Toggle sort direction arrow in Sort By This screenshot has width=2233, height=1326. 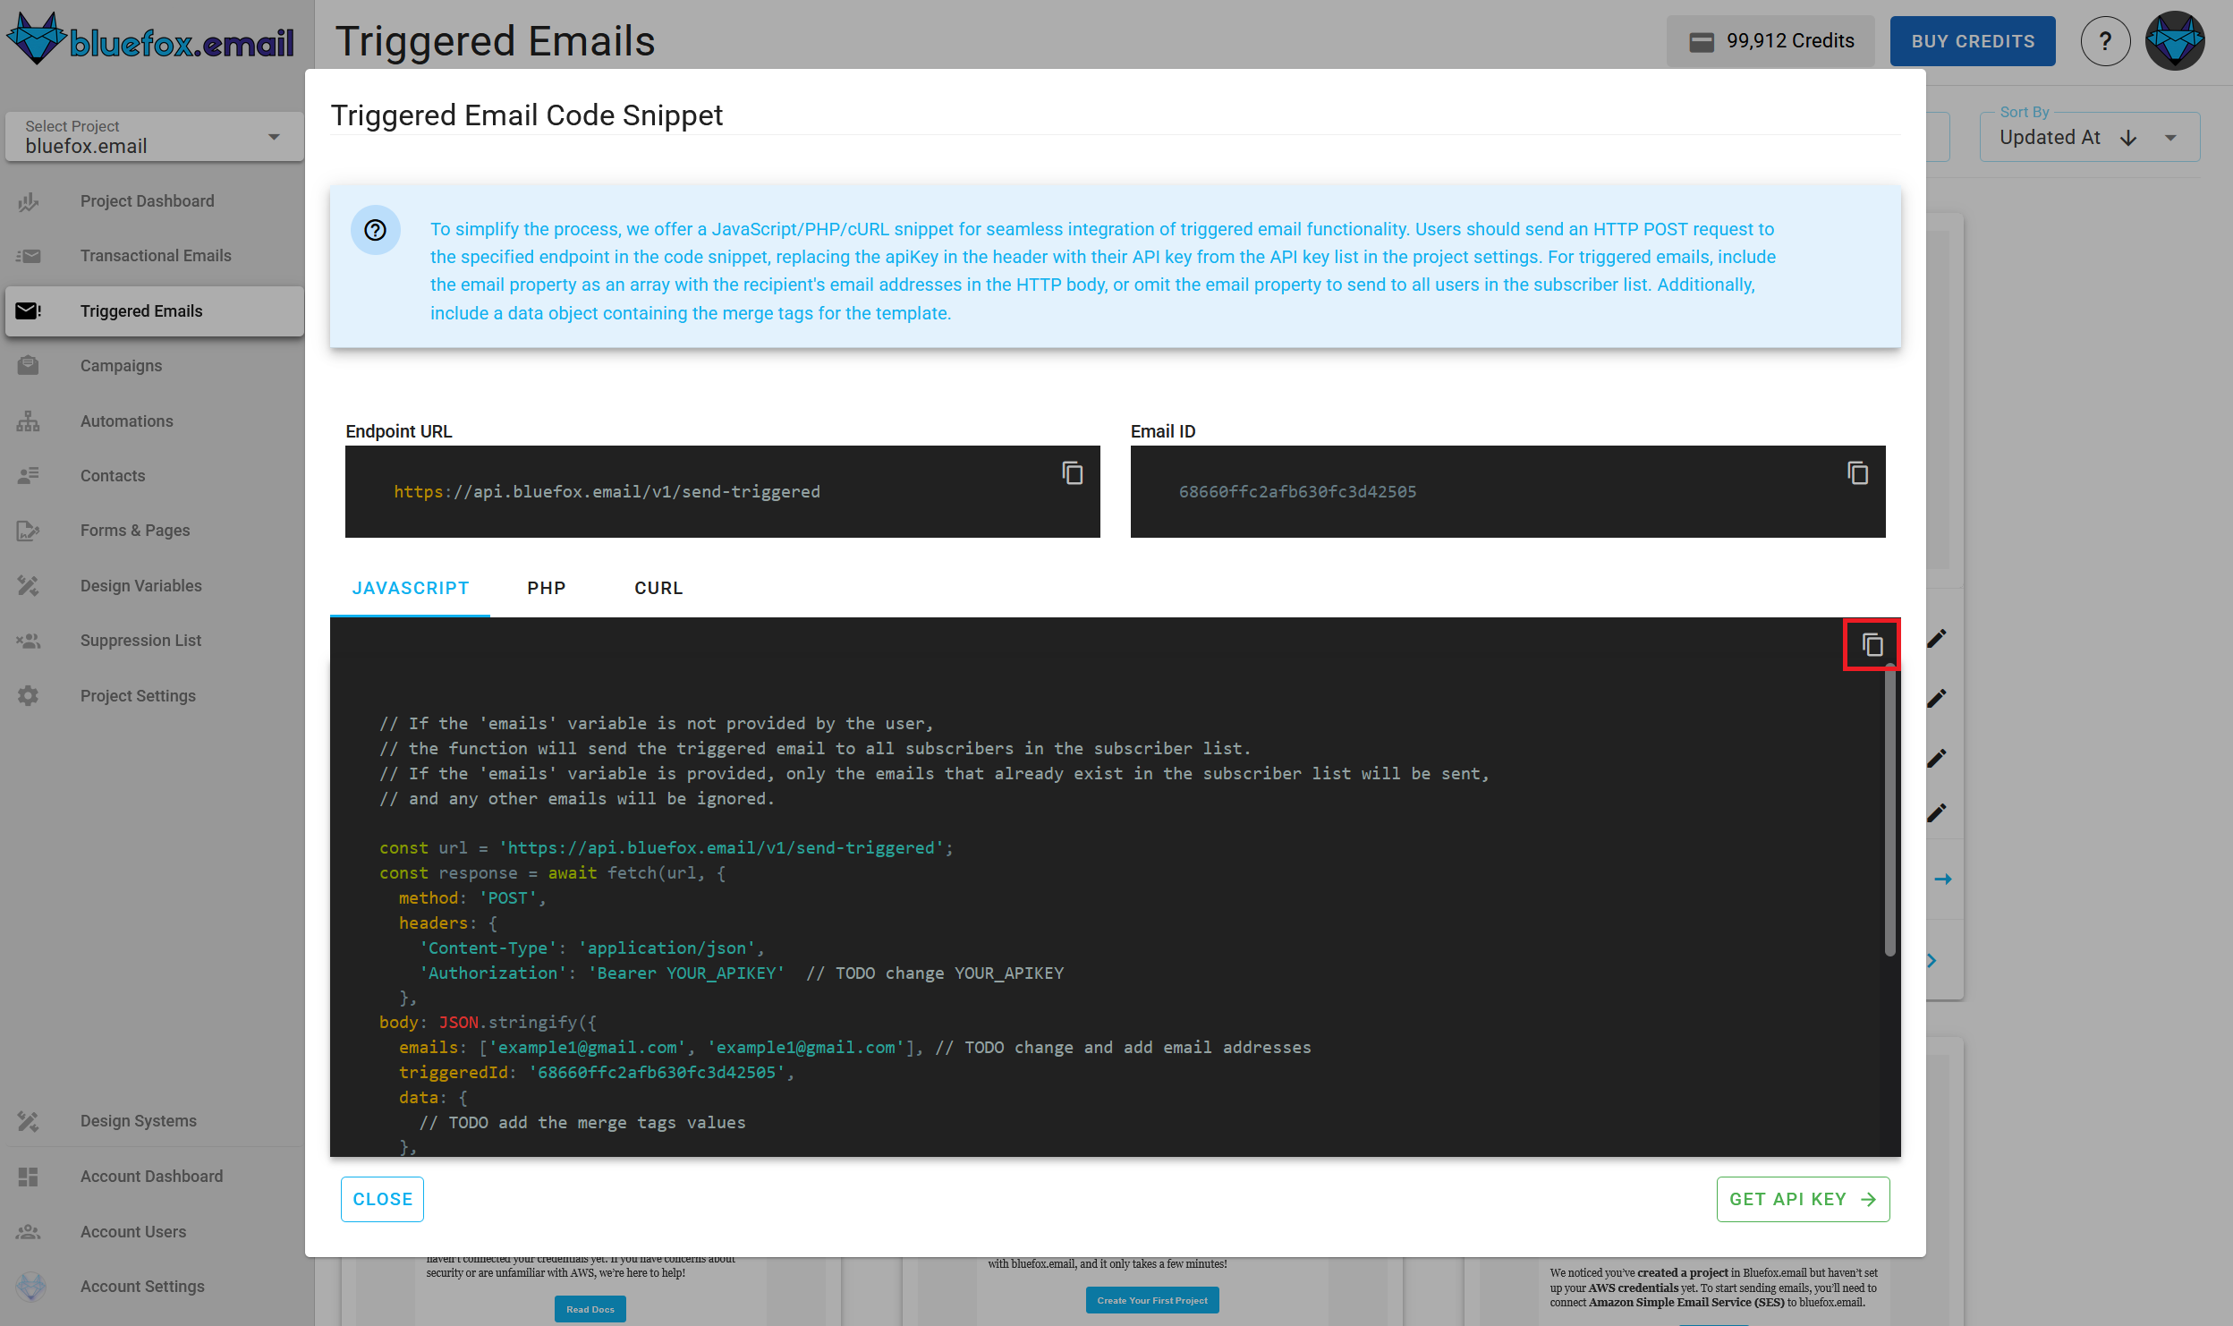(x=2129, y=138)
